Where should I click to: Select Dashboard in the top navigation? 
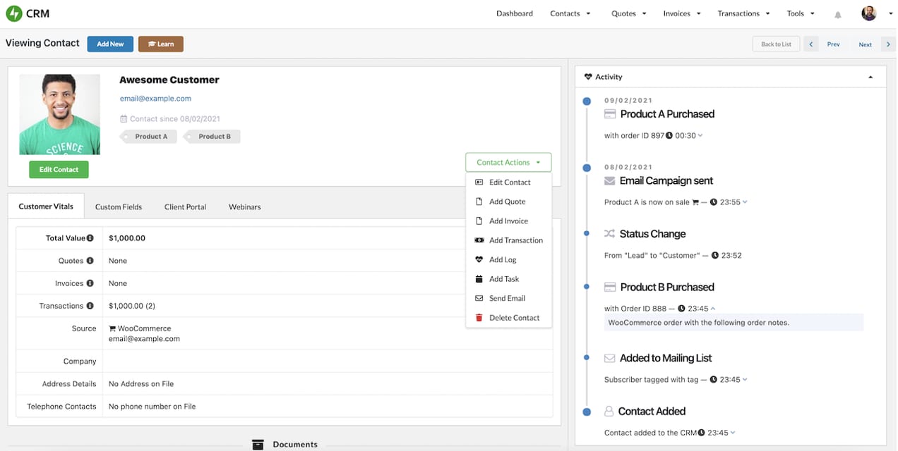click(x=514, y=13)
